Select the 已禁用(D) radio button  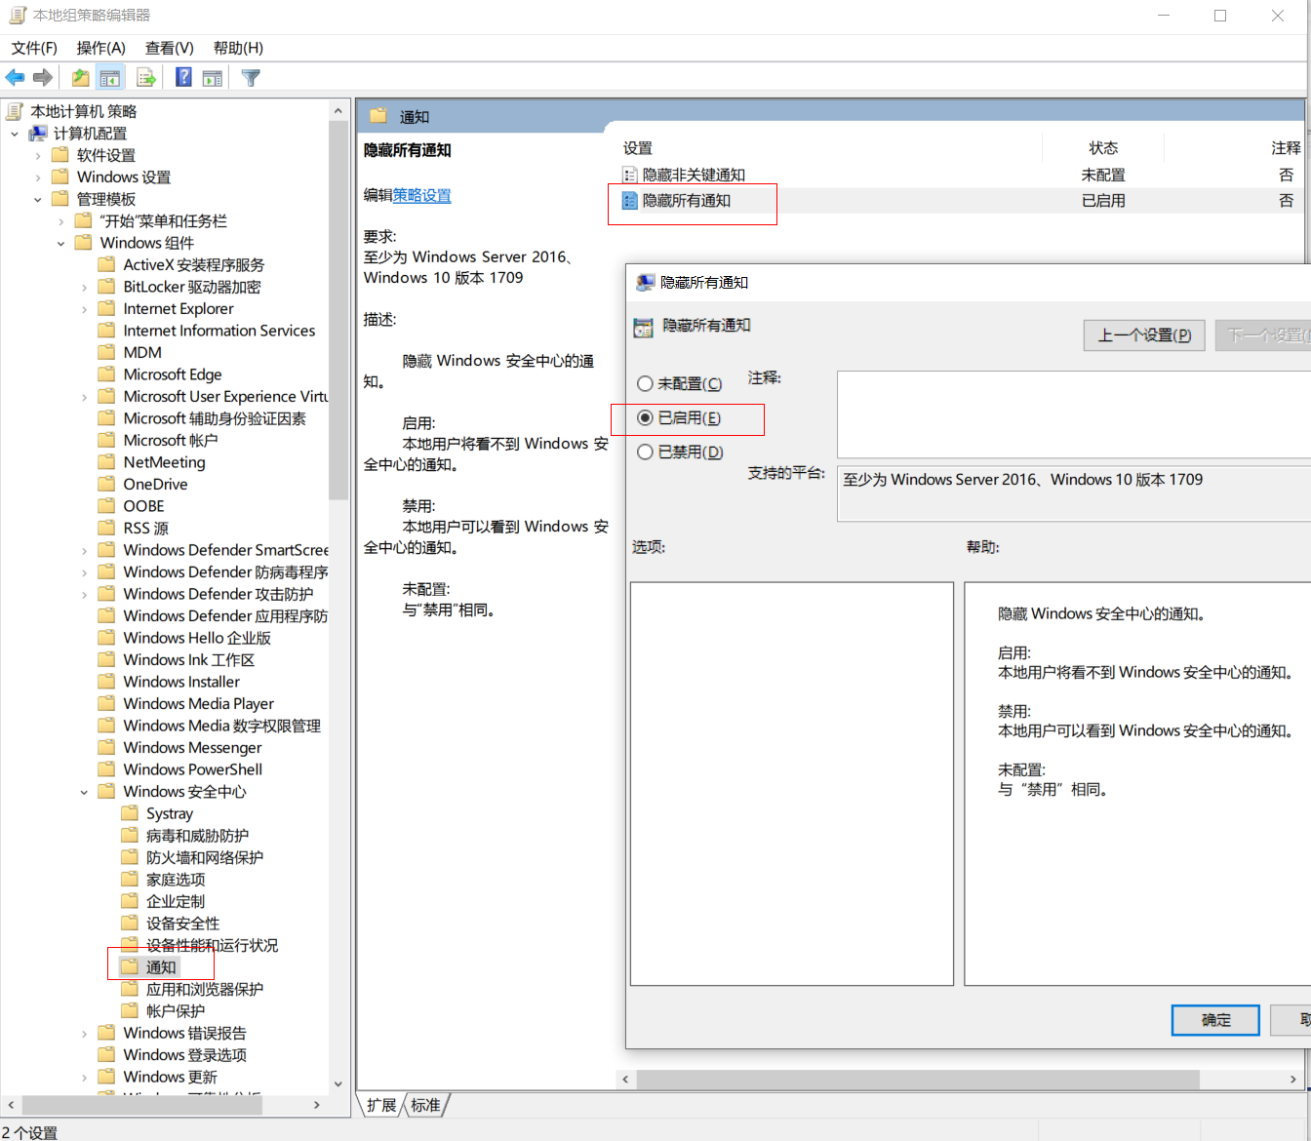pos(645,452)
